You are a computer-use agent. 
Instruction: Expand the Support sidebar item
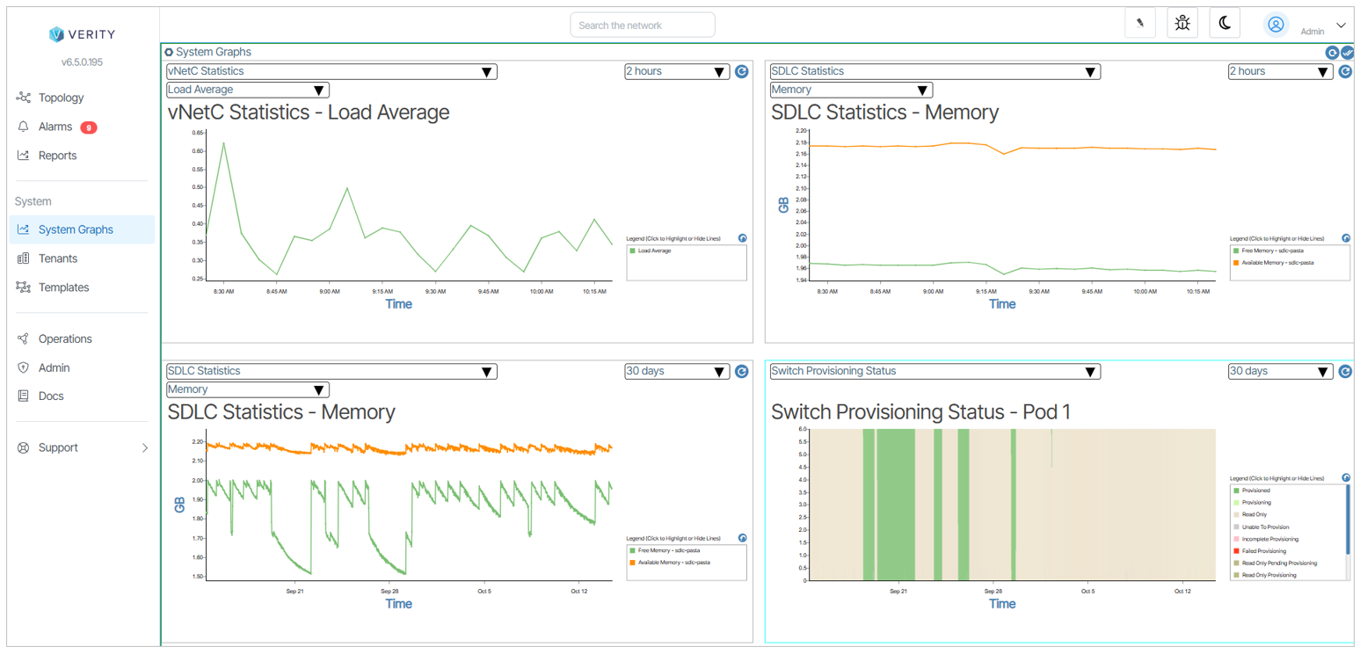(x=82, y=447)
